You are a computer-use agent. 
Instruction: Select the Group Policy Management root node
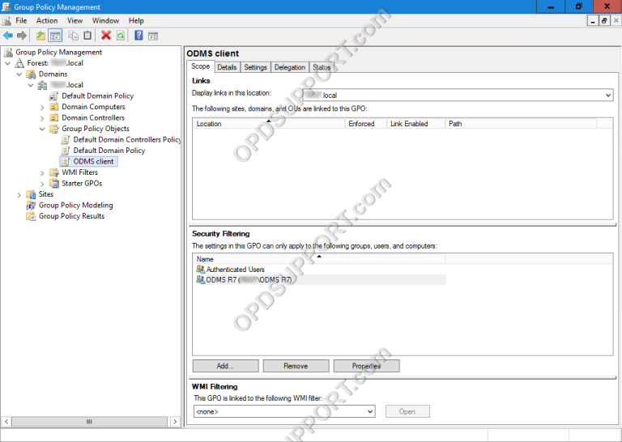[x=58, y=53]
